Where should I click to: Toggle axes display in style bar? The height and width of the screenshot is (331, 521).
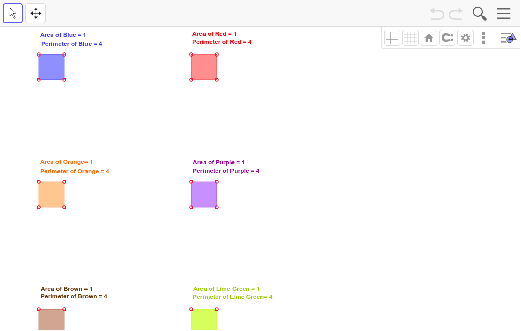coord(392,38)
